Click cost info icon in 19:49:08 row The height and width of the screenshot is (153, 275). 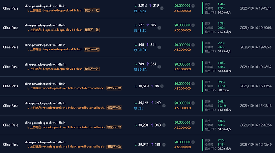(x=193, y=25)
